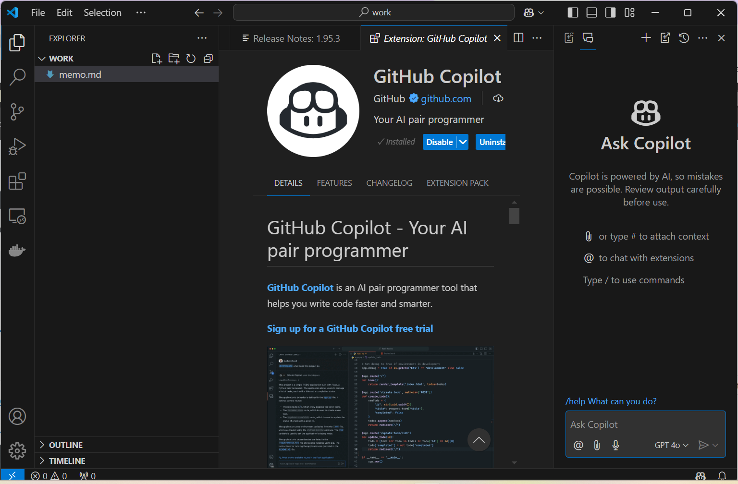Open the overflow menu ellipsis in menu bar

141,12
